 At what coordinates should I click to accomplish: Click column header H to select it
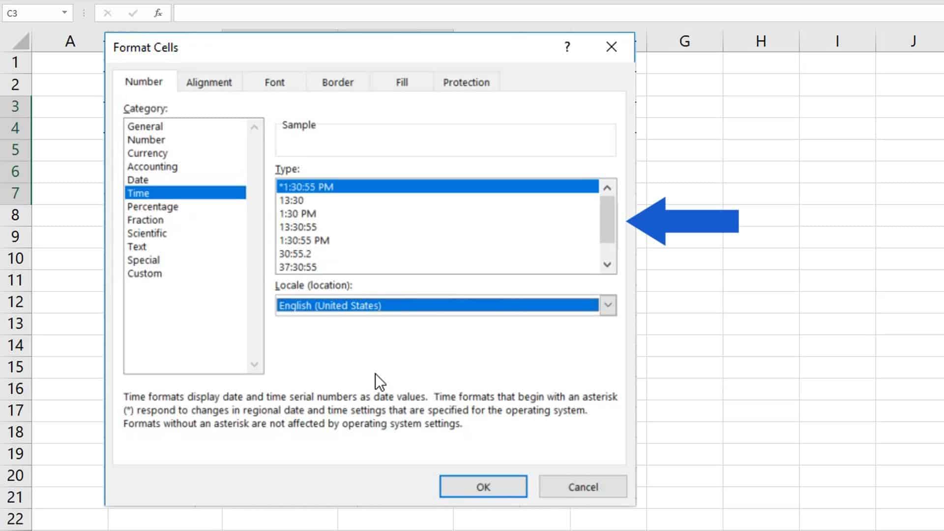click(x=761, y=41)
